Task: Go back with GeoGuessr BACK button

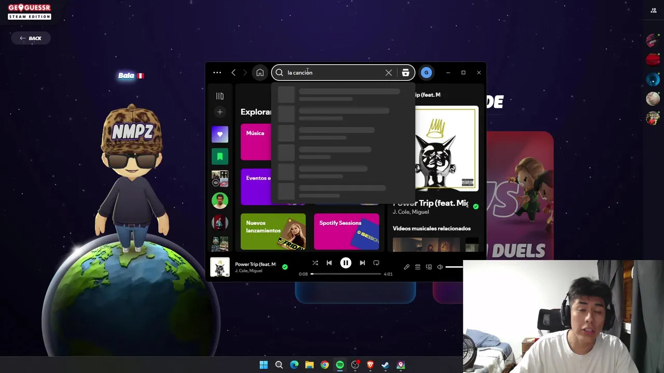Action: tap(31, 38)
